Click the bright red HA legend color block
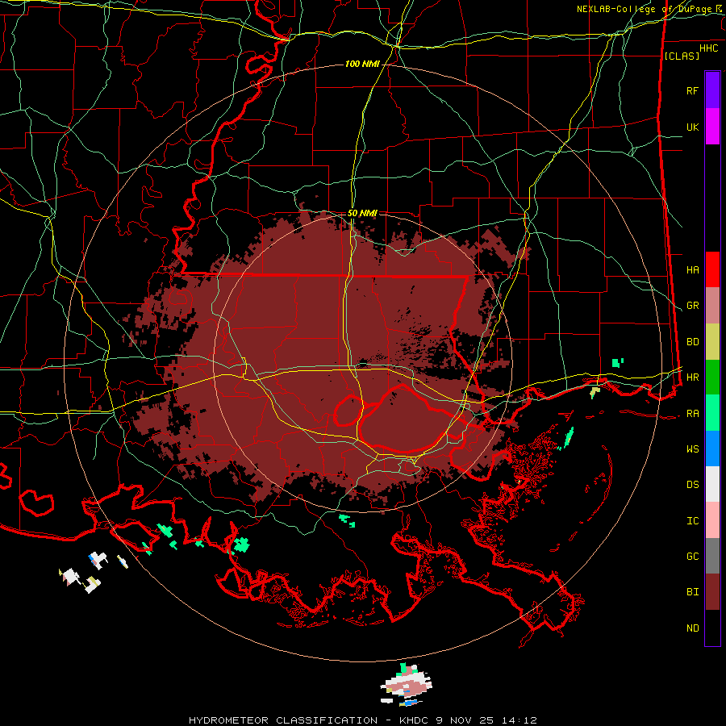The height and width of the screenshot is (726, 726). point(712,269)
